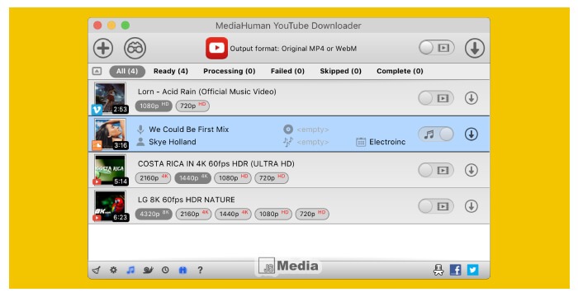
Task: Switch to the Ready (4) tab
Action: [171, 71]
